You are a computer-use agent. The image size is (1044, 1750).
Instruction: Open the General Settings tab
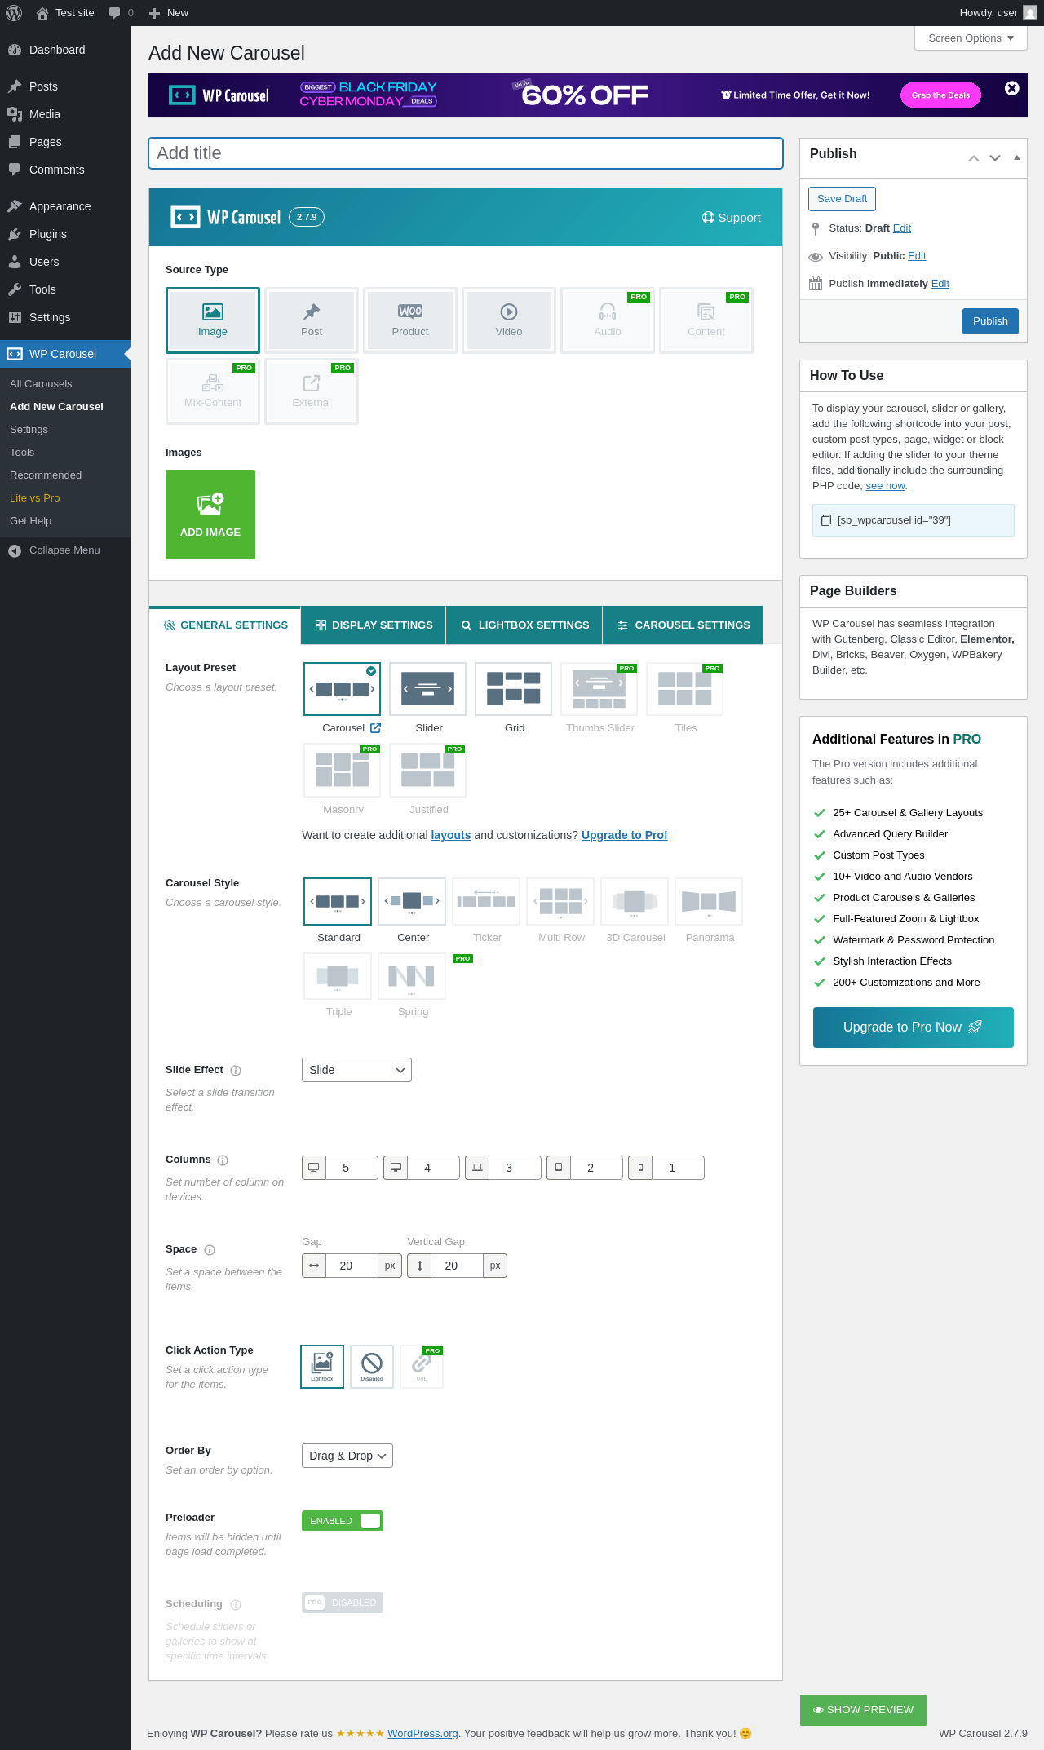pyautogui.click(x=225, y=625)
